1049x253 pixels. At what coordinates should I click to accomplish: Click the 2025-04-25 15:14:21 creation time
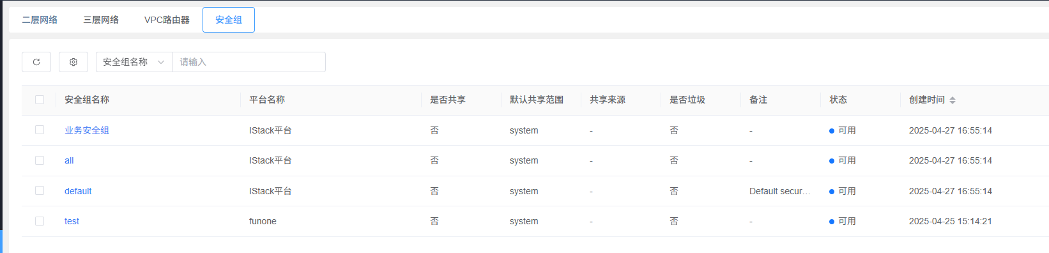[951, 221]
